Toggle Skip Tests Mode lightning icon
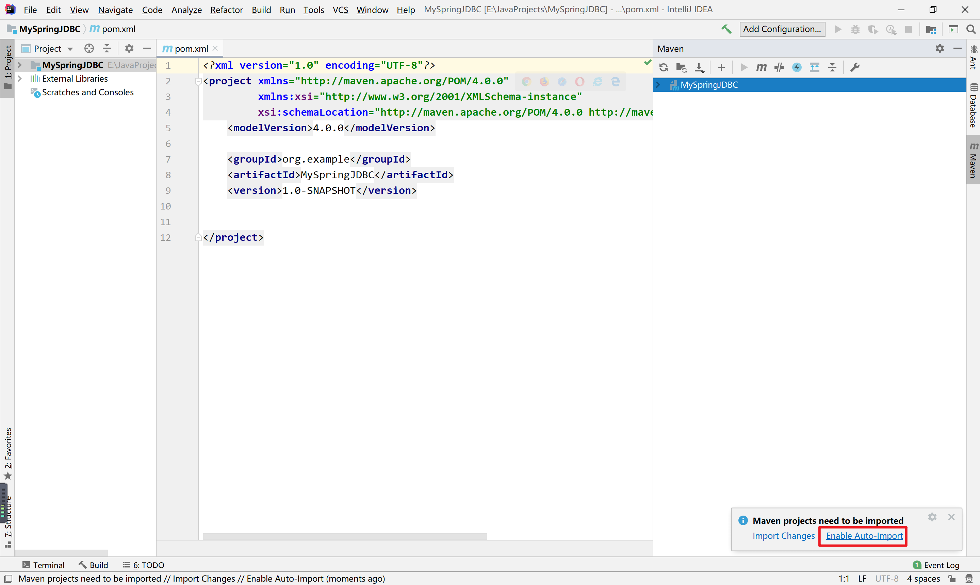This screenshot has width=980, height=585. click(x=797, y=67)
